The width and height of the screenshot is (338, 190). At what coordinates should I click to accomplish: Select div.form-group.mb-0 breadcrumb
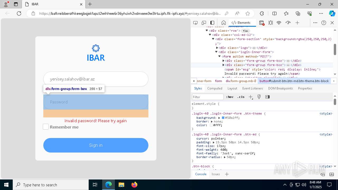point(241,81)
